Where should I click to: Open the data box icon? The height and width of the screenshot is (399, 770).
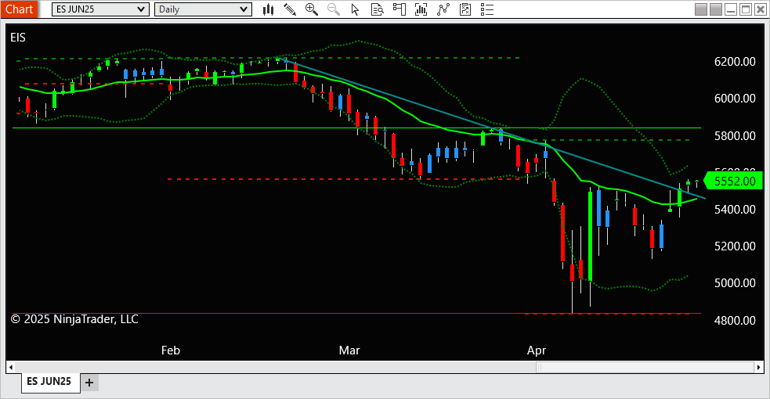377,9
